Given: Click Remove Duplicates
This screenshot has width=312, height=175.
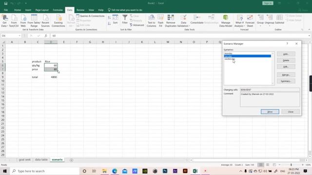Looking at the screenshot, I should pos(171,20).
